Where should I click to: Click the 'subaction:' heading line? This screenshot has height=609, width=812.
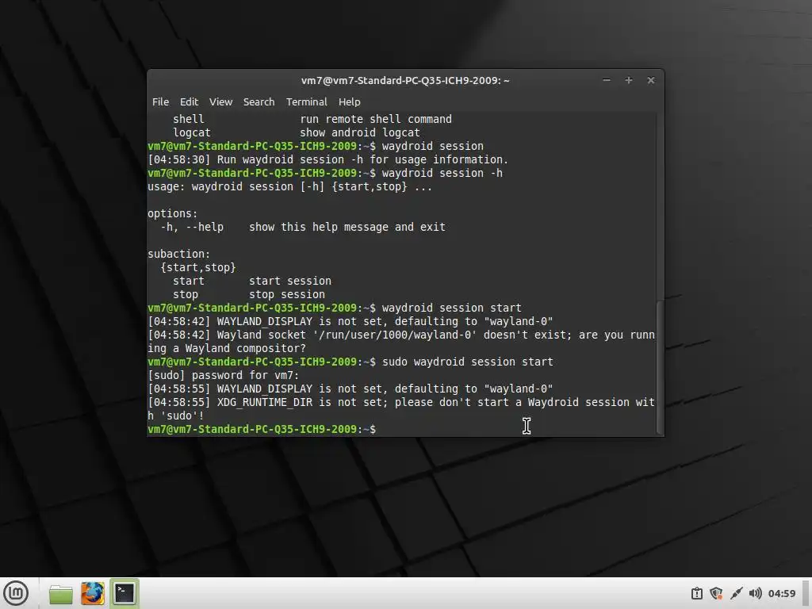pyautogui.click(x=178, y=254)
